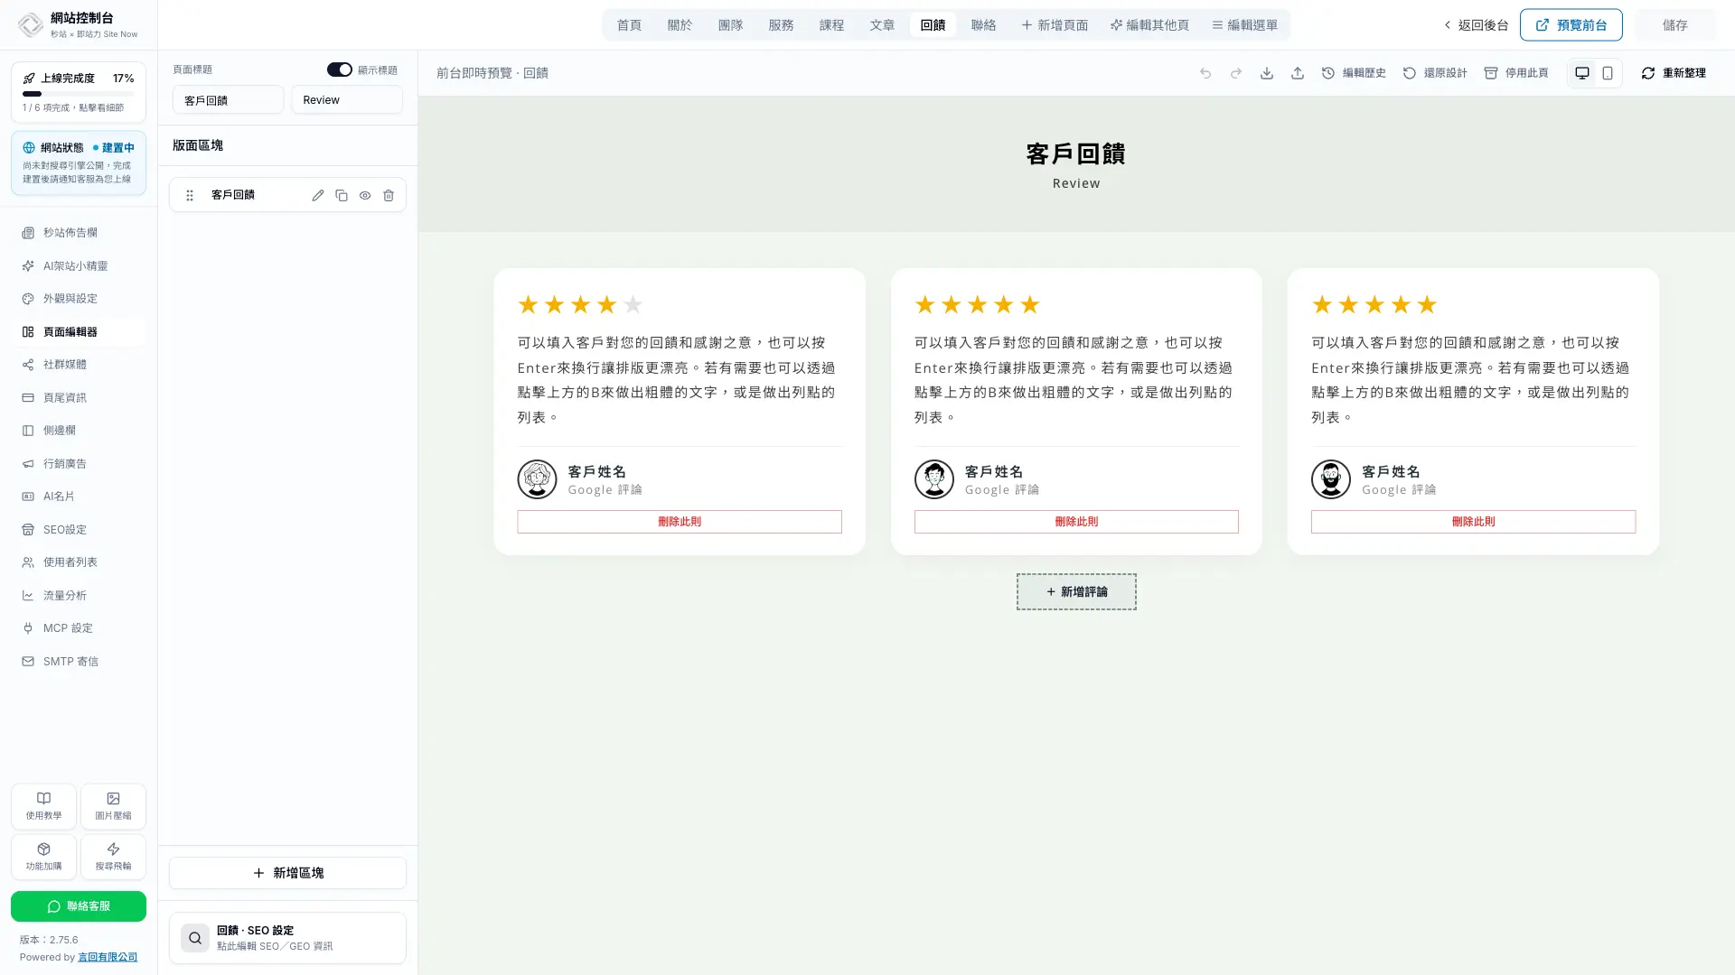This screenshot has width=1735, height=975.
Task: Switch to 服務 page tab
Action: coord(781,25)
